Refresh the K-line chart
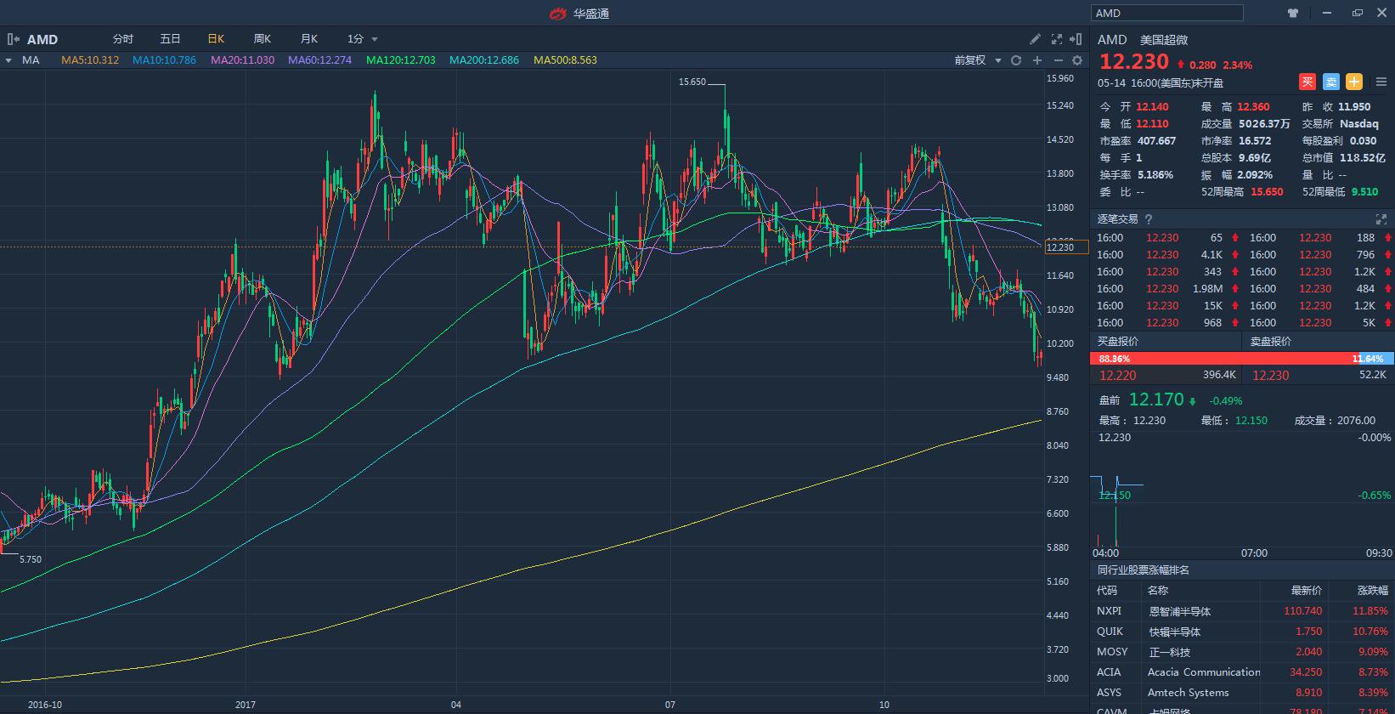Image resolution: width=1395 pixels, height=714 pixels. click(x=1016, y=60)
